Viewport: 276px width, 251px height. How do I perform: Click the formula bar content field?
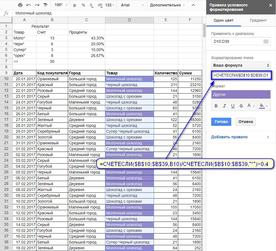[109, 13]
